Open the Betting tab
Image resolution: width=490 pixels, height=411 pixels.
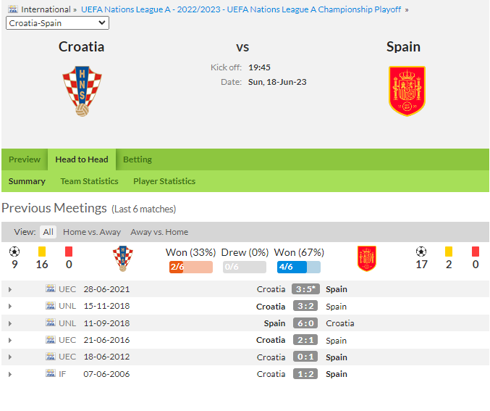coord(138,159)
